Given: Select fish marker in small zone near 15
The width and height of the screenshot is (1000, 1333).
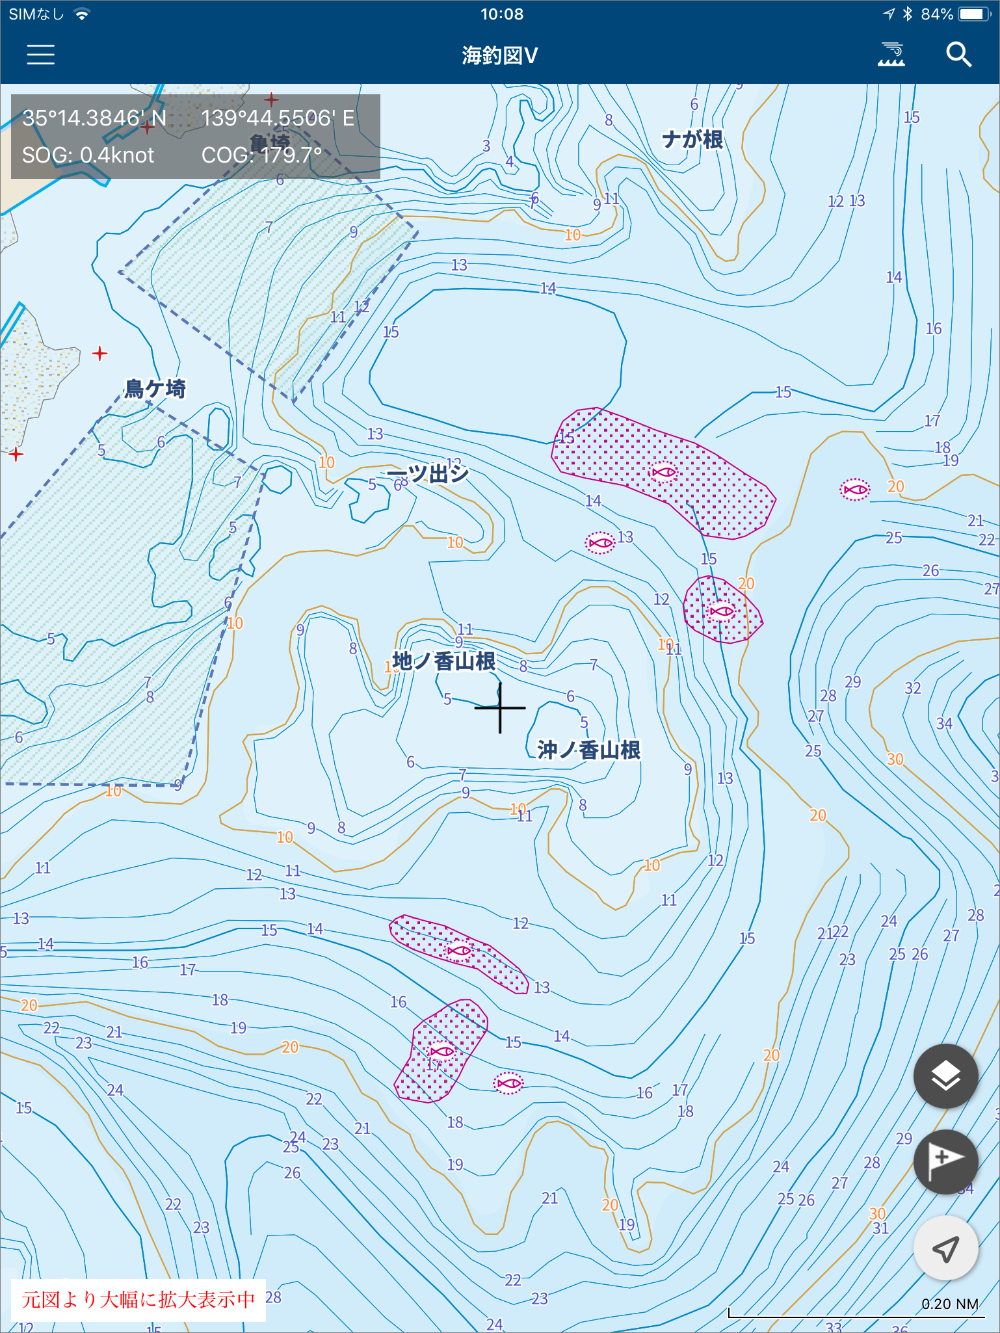Looking at the screenshot, I should (721, 611).
